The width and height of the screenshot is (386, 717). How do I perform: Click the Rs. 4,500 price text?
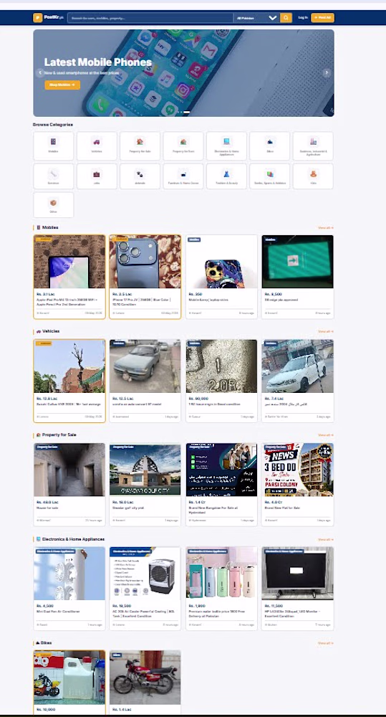click(44, 606)
